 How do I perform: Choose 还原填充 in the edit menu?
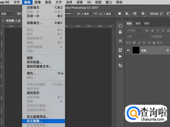(43, 7)
